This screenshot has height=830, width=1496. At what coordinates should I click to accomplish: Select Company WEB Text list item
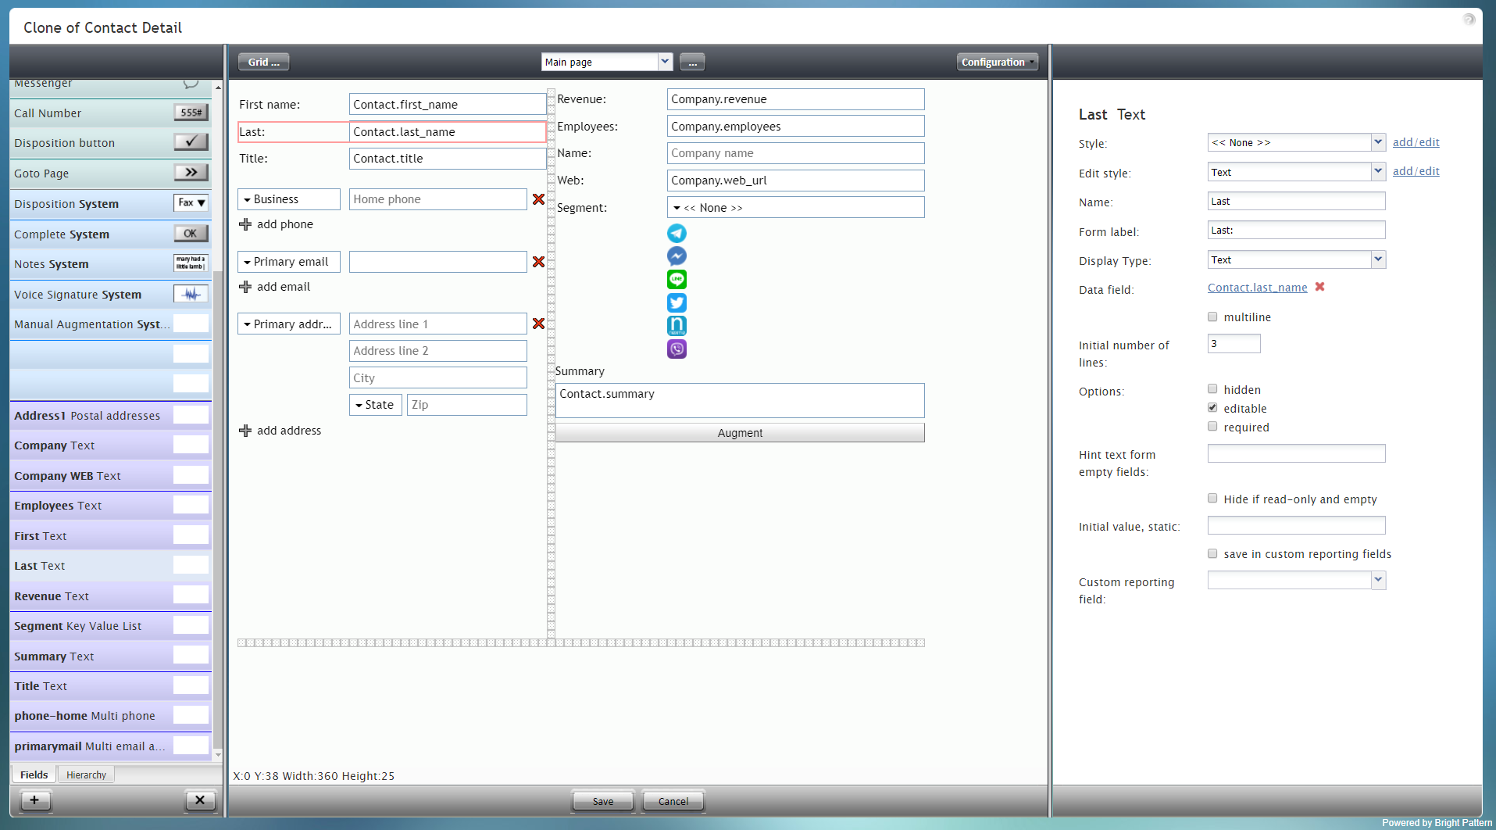point(111,476)
